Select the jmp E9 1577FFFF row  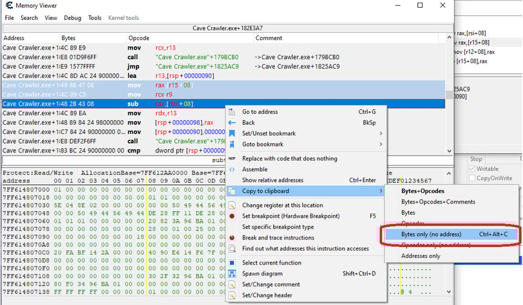[x=223, y=66]
